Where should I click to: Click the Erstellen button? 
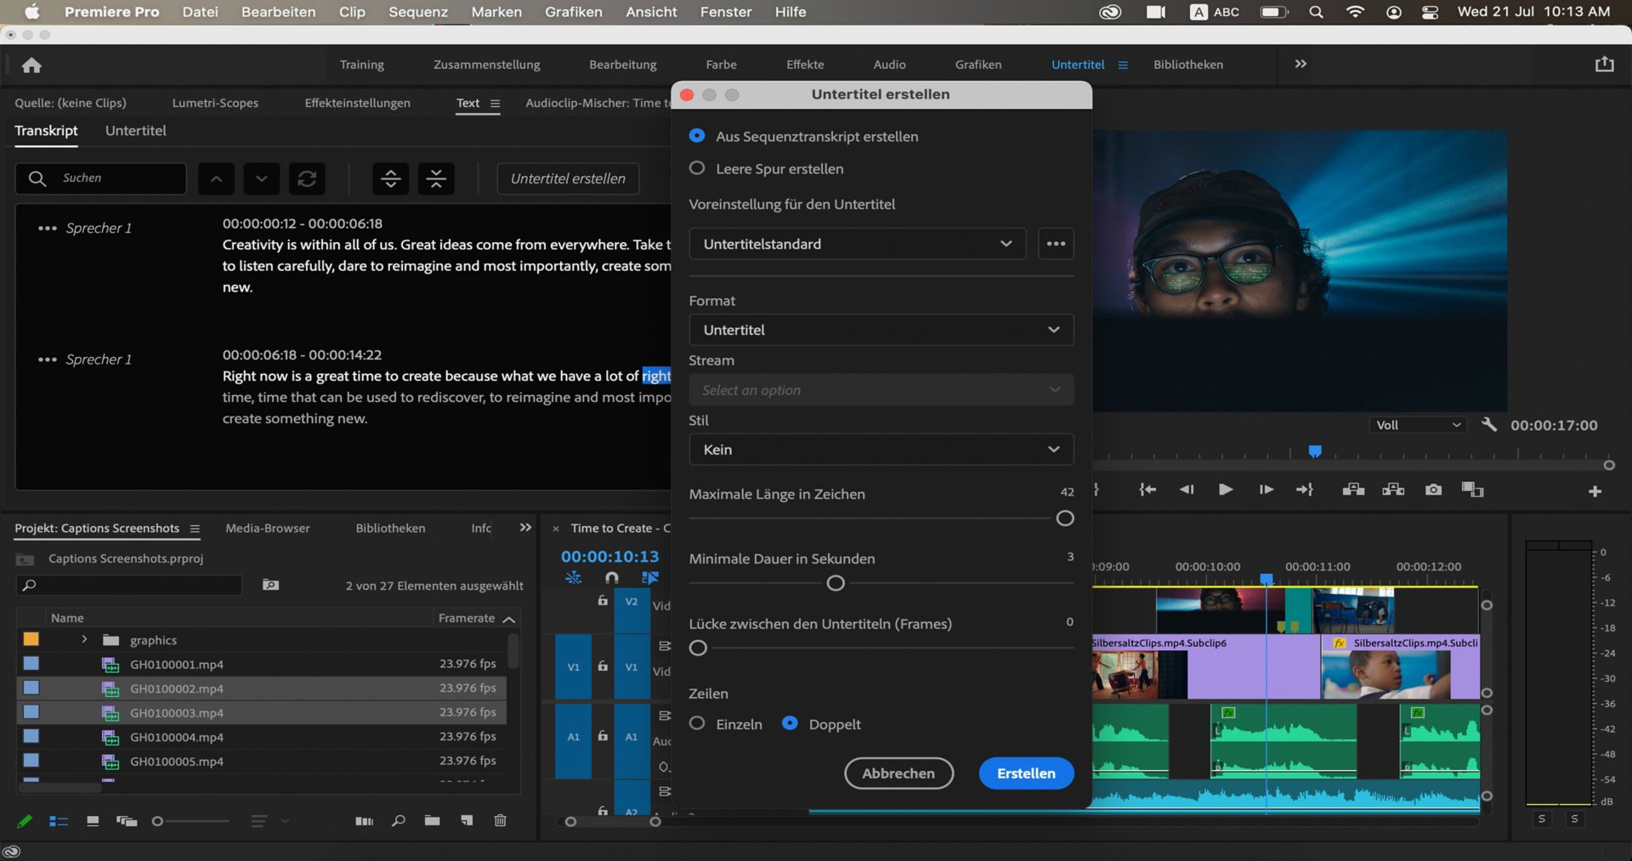(1026, 773)
